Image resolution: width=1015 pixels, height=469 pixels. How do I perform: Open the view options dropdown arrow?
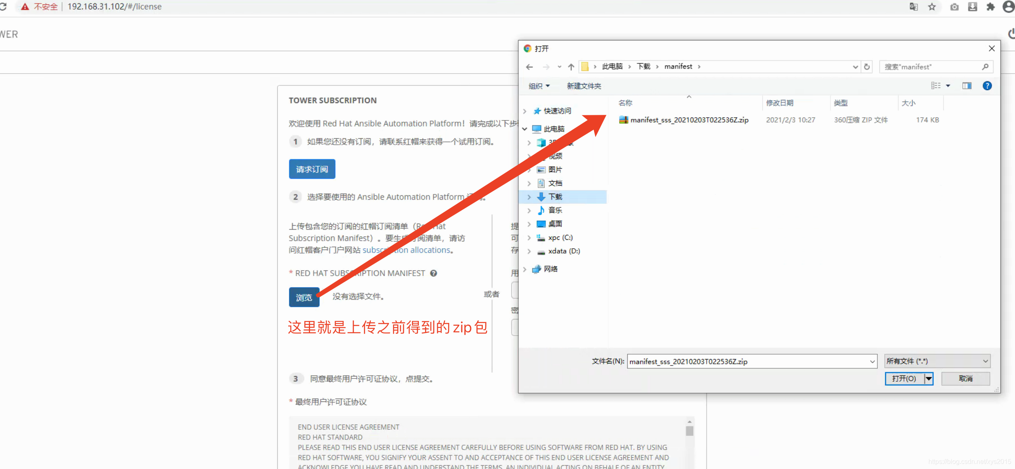[948, 86]
